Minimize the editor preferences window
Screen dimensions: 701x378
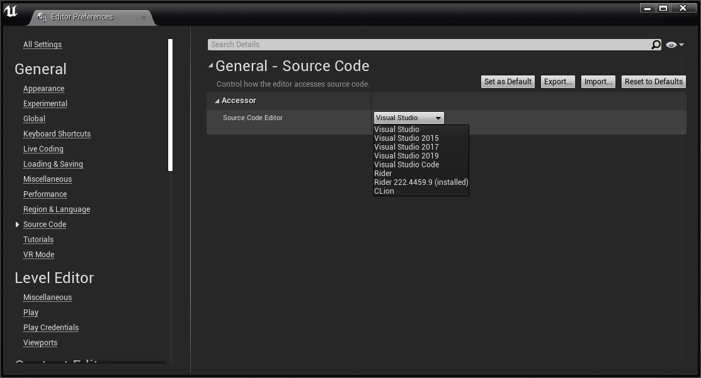(647, 8)
